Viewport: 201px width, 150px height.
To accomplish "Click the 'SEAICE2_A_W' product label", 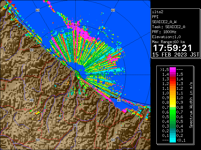I will pyautogui.click(x=164, y=22).
